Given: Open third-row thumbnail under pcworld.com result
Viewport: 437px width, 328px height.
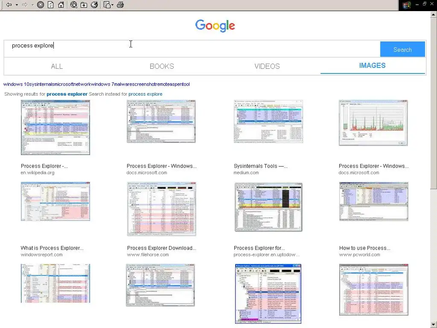Looking at the screenshot, I should pyautogui.click(x=374, y=290).
